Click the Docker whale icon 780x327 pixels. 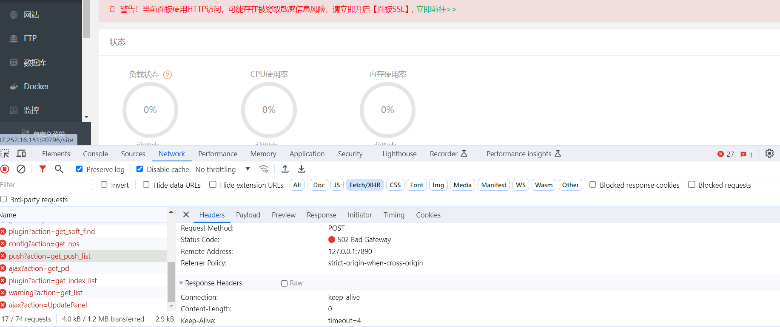point(14,86)
